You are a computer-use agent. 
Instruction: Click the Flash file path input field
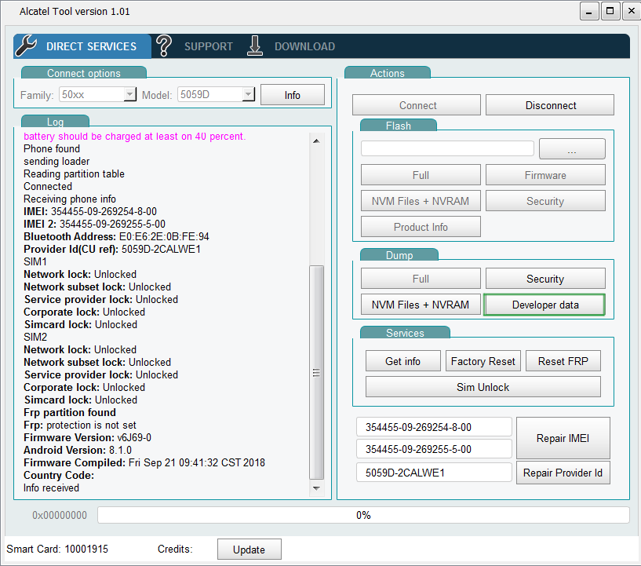[x=447, y=148]
